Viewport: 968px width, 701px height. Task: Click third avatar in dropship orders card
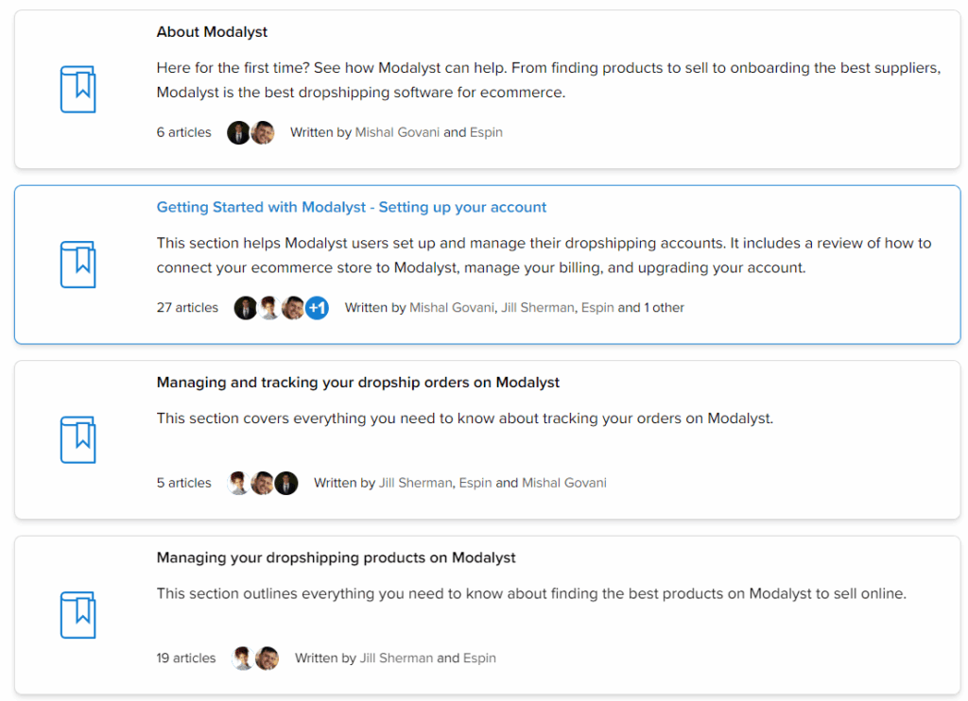pos(286,483)
